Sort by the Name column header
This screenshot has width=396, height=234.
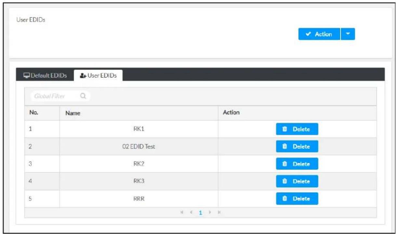click(139, 113)
